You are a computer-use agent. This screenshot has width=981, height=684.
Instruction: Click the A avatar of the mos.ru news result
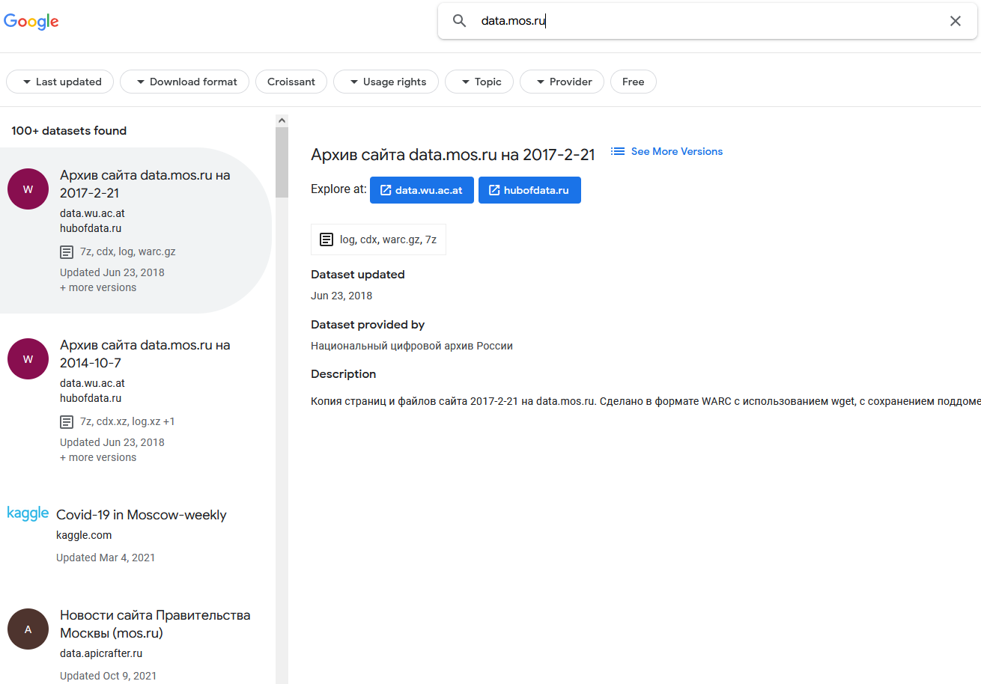point(28,629)
